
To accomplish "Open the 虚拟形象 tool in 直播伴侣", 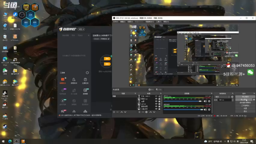I will tap(63, 102).
